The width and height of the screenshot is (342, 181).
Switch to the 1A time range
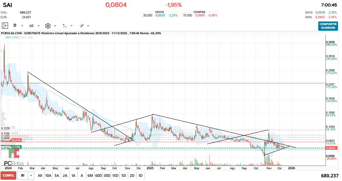pyautogui.click(x=73, y=175)
